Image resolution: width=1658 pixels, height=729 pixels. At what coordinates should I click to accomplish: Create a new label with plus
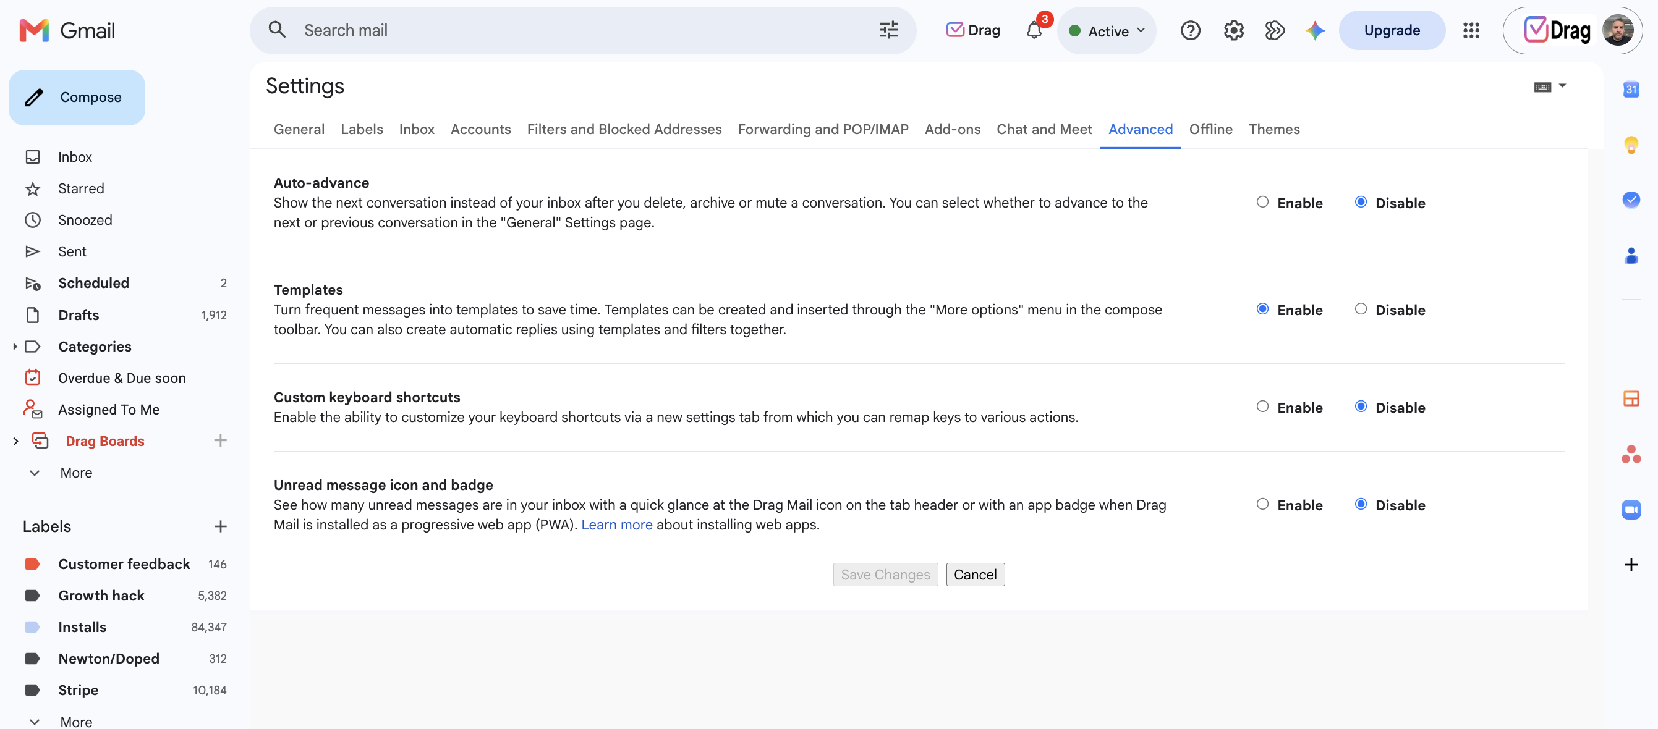[220, 526]
